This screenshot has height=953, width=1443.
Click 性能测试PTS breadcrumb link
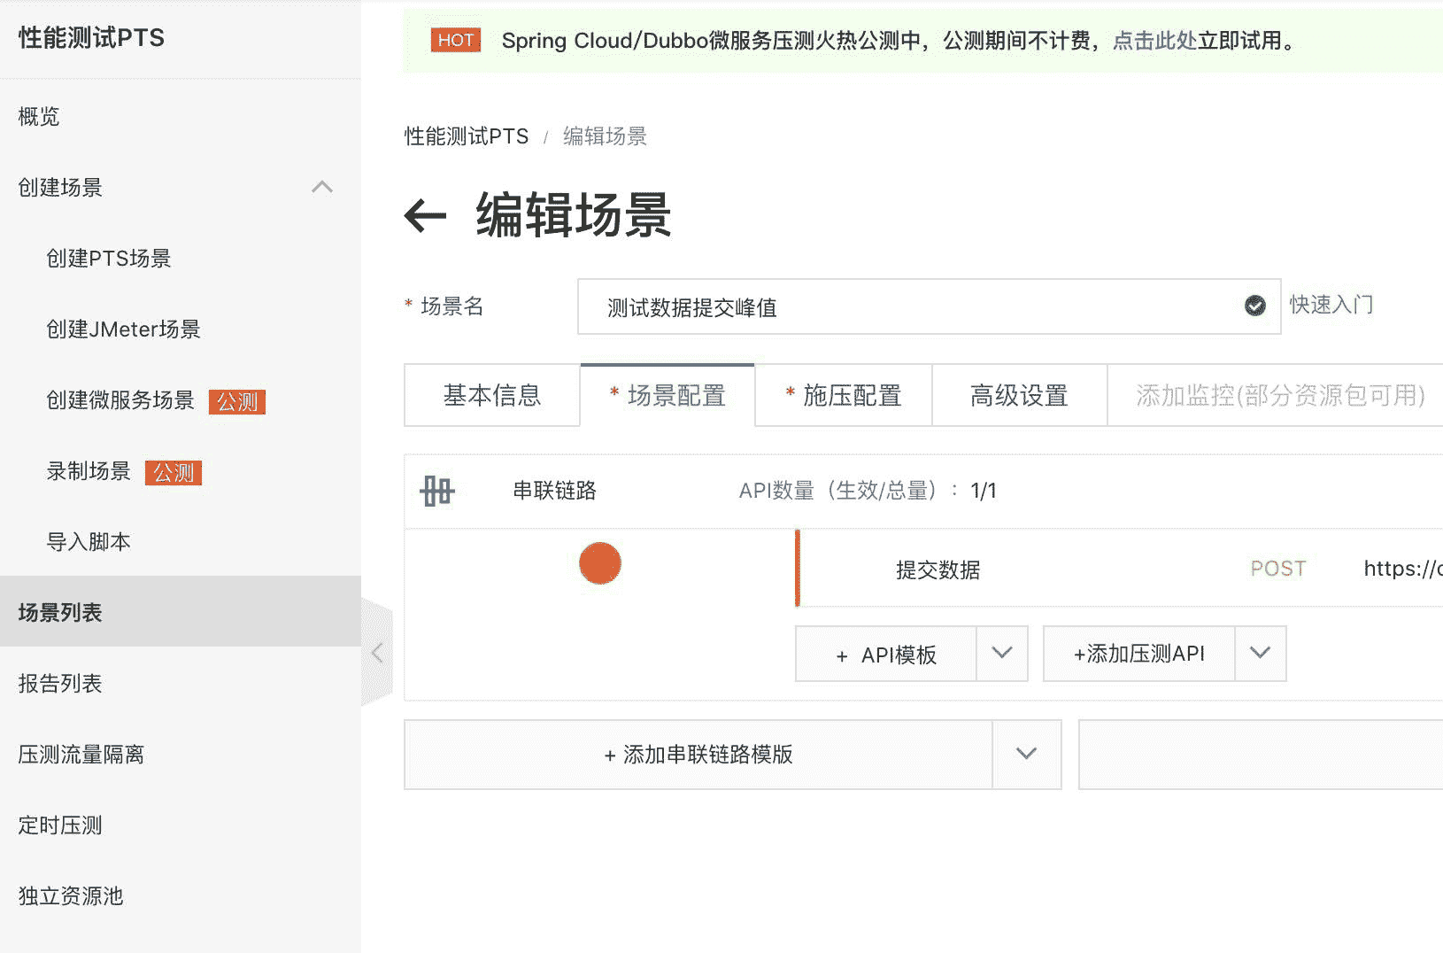467,136
